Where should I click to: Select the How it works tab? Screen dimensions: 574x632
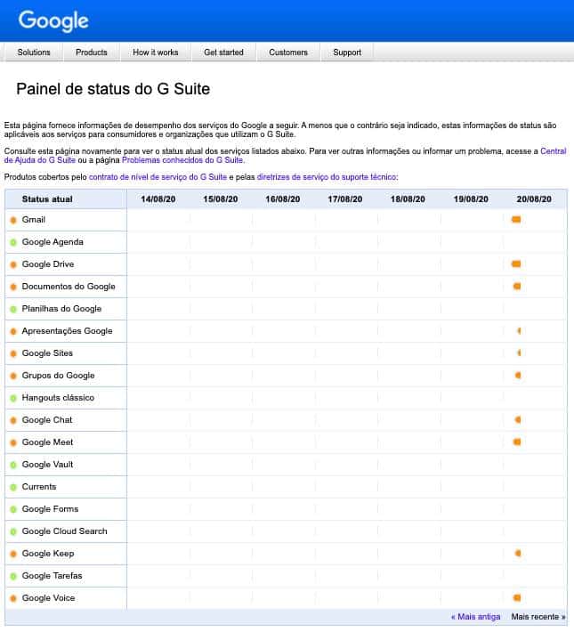[x=156, y=53]
